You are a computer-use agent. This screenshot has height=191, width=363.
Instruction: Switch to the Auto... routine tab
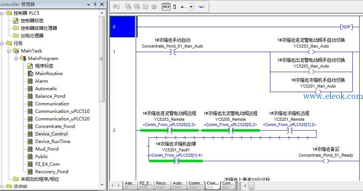tap(179, 185)
